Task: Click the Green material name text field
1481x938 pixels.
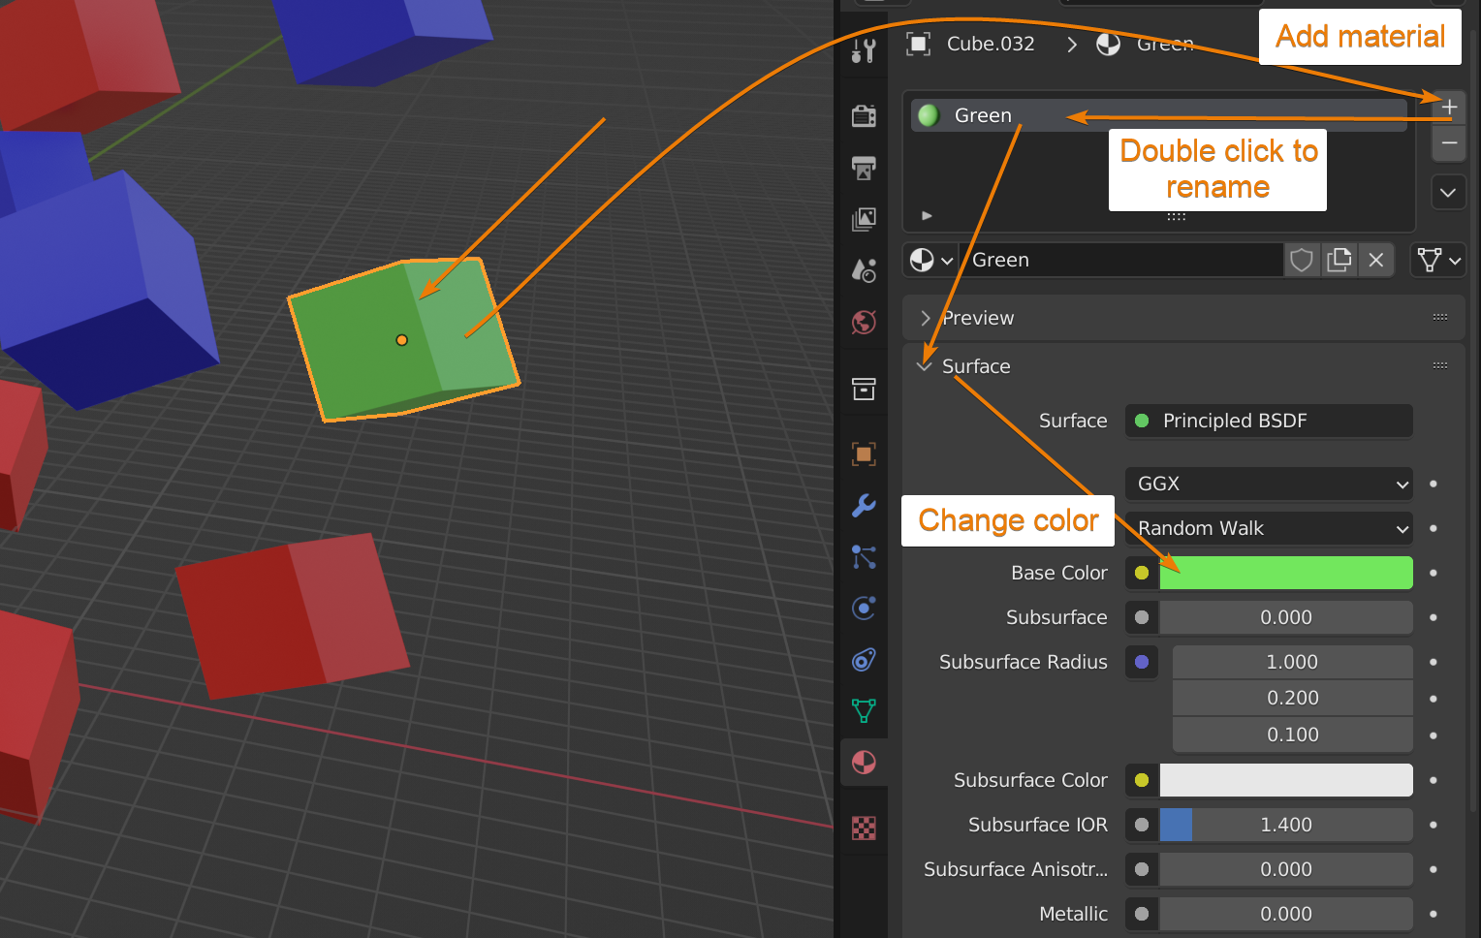Action: 1122,260
